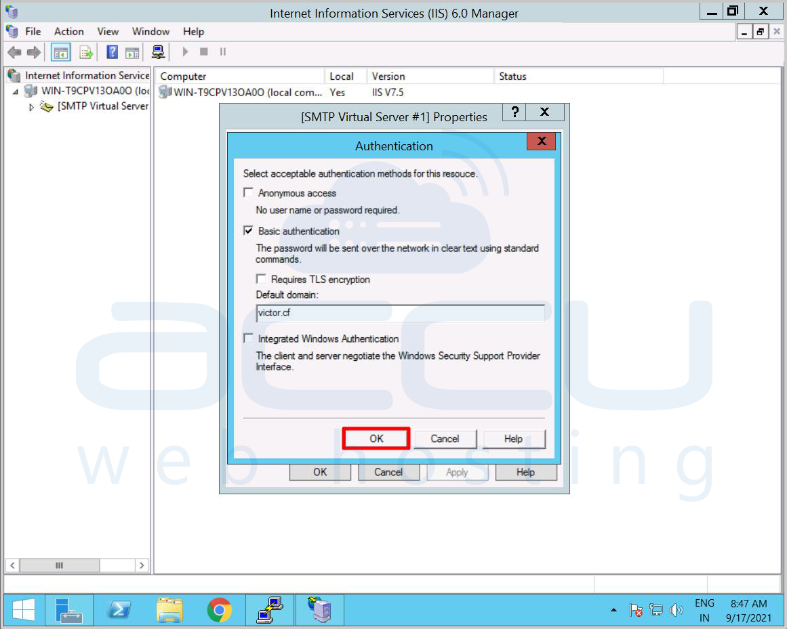This screenshot has width=787, height=629.
Task: Click the Action Center flag tray icon
Action: (x=635, y=610)
